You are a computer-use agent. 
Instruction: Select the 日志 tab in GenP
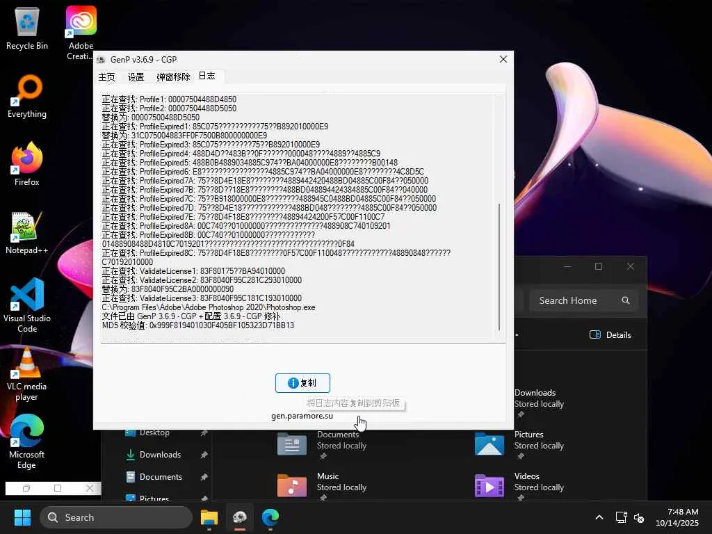pyautogui.click(x=207, y=76)
